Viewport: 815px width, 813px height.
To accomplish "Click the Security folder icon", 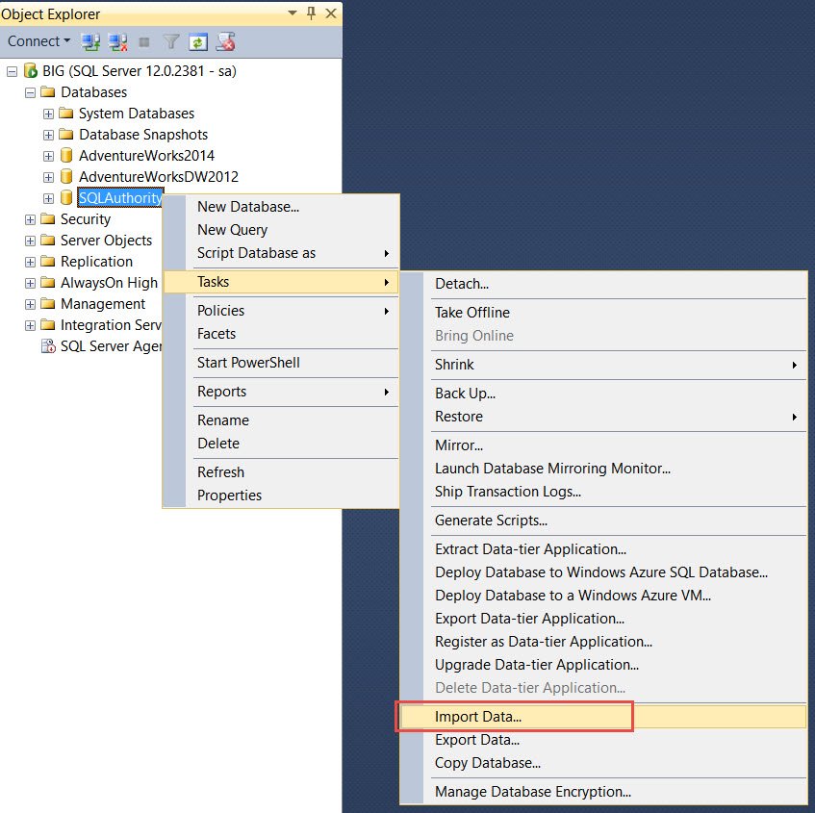I will 48,218.
